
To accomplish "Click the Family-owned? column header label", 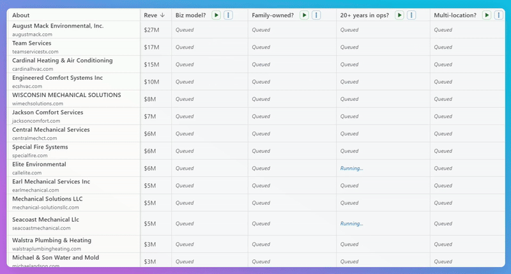I will [273, 15].
